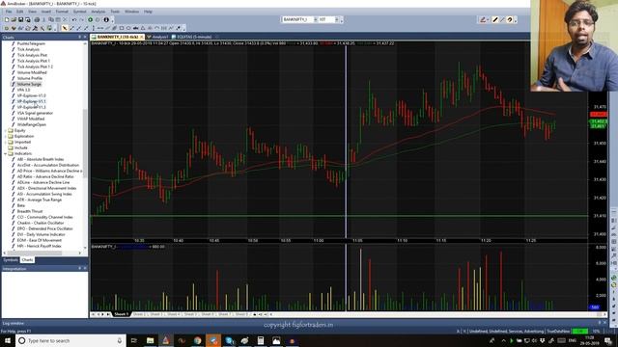Viewport: 618px width, 347px height.
Task: Open Calculator from the taskbar
Action: (261, 340)
